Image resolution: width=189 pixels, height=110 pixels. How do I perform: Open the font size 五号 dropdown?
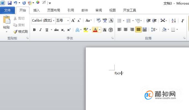[68, 20]
